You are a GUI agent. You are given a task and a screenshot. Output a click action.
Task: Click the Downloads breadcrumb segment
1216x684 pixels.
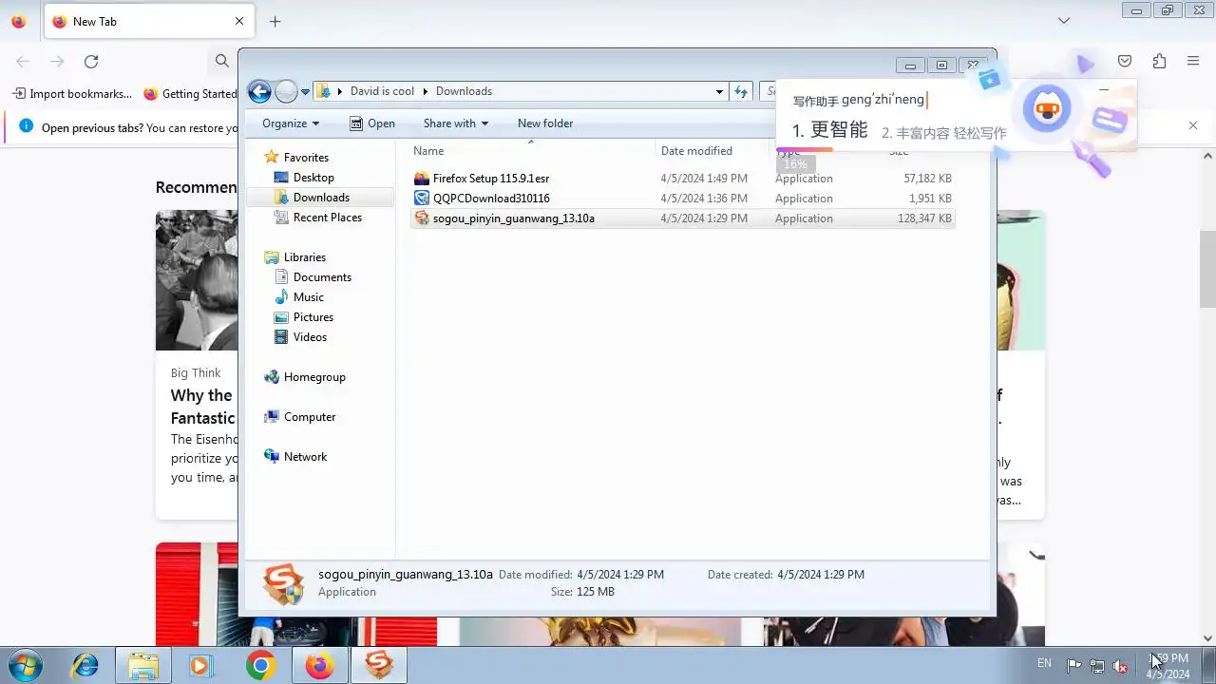coord(464,91)
